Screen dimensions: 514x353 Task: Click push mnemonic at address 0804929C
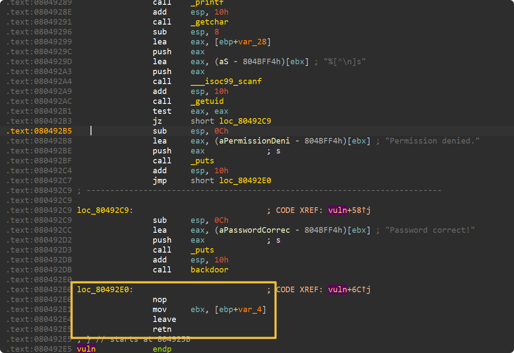pos(162,52)
